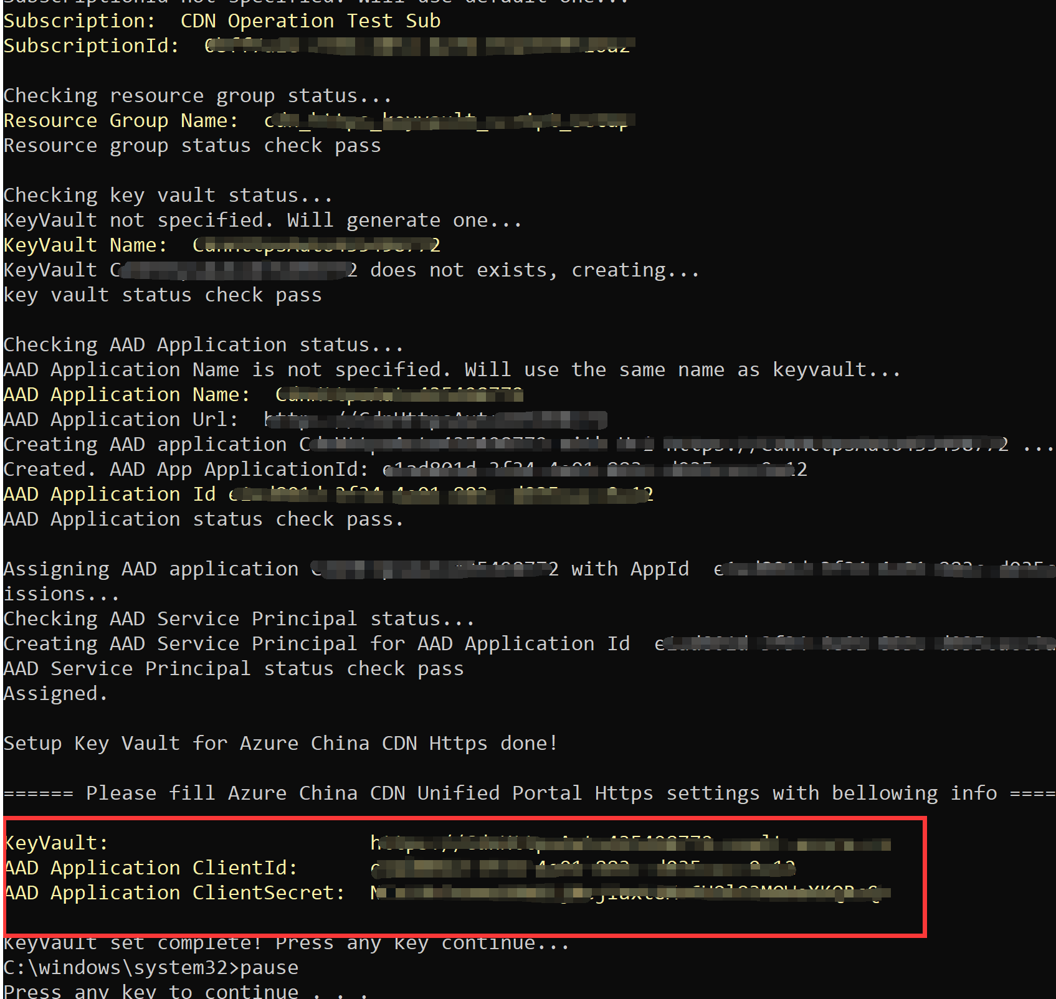The image size is (1056, 999).
Task: Click the 'AAD Application ClientSecret:' label
Action: (174, 893)
